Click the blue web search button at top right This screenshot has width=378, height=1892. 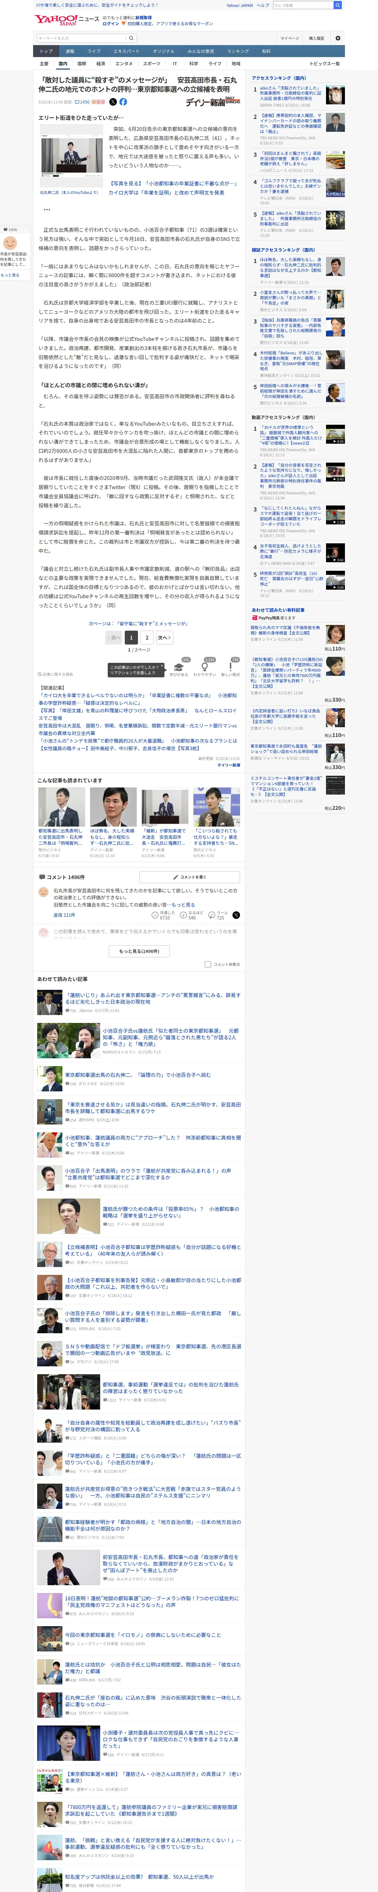pos(337,5)
